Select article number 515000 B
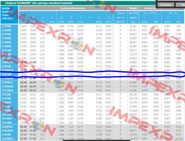This screenshot has height=141, width=185. click(x=7, y=86)
